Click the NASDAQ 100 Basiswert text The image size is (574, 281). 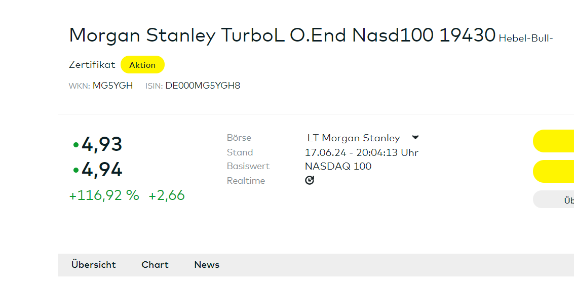click(338, 167)
